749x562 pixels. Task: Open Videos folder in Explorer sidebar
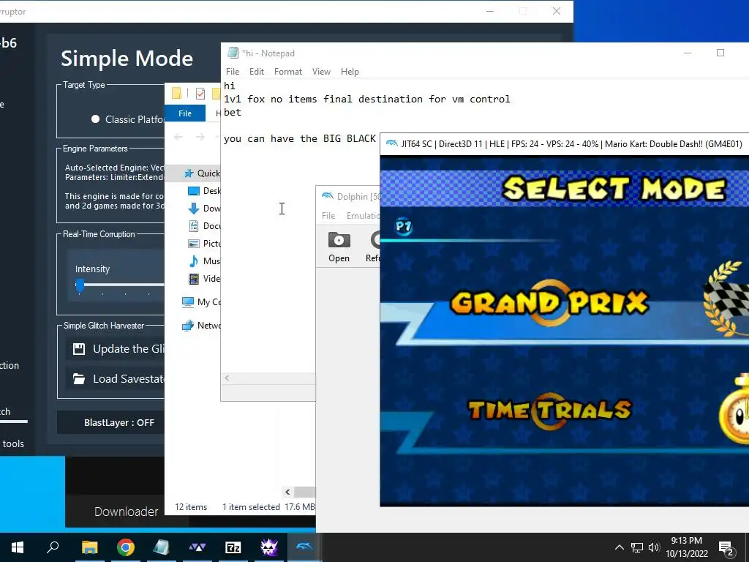pos(204,279)
